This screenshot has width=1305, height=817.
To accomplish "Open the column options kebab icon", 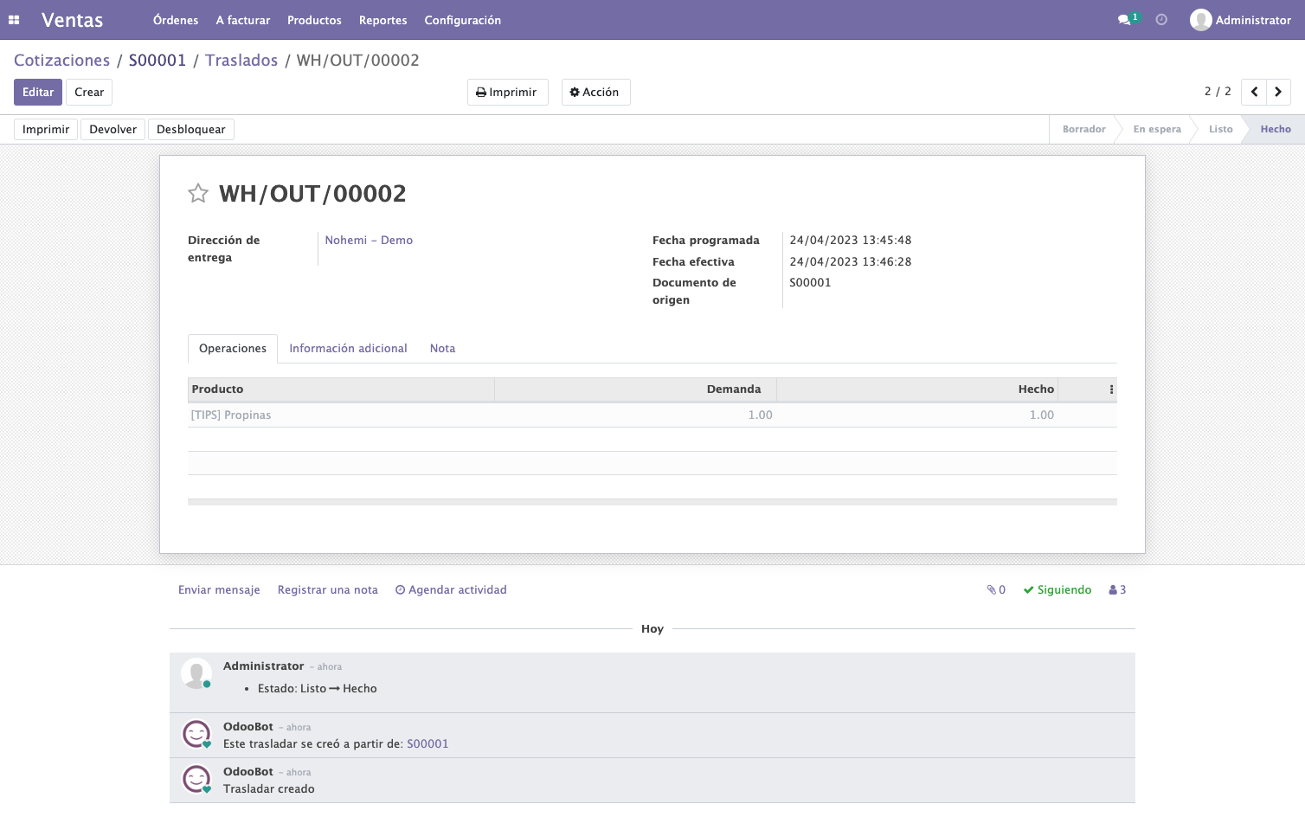I will click(1111, 389).
